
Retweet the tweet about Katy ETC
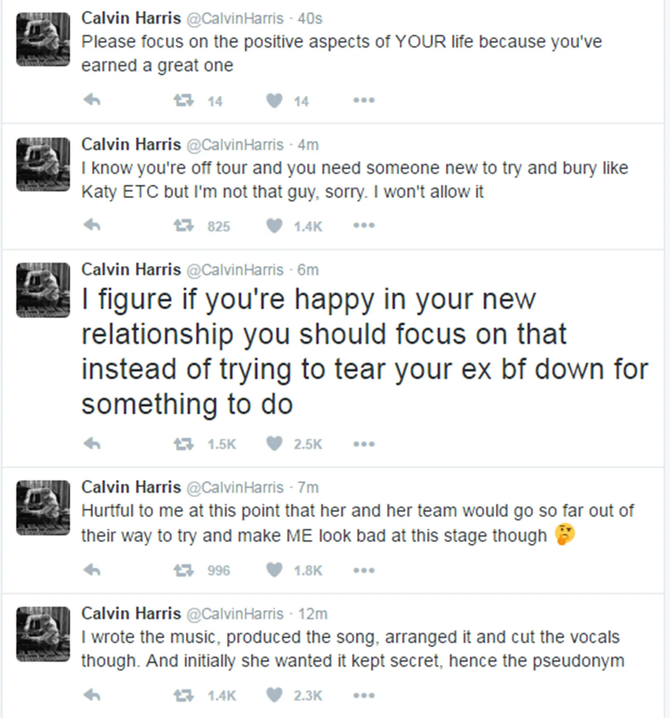pos(183,225)
